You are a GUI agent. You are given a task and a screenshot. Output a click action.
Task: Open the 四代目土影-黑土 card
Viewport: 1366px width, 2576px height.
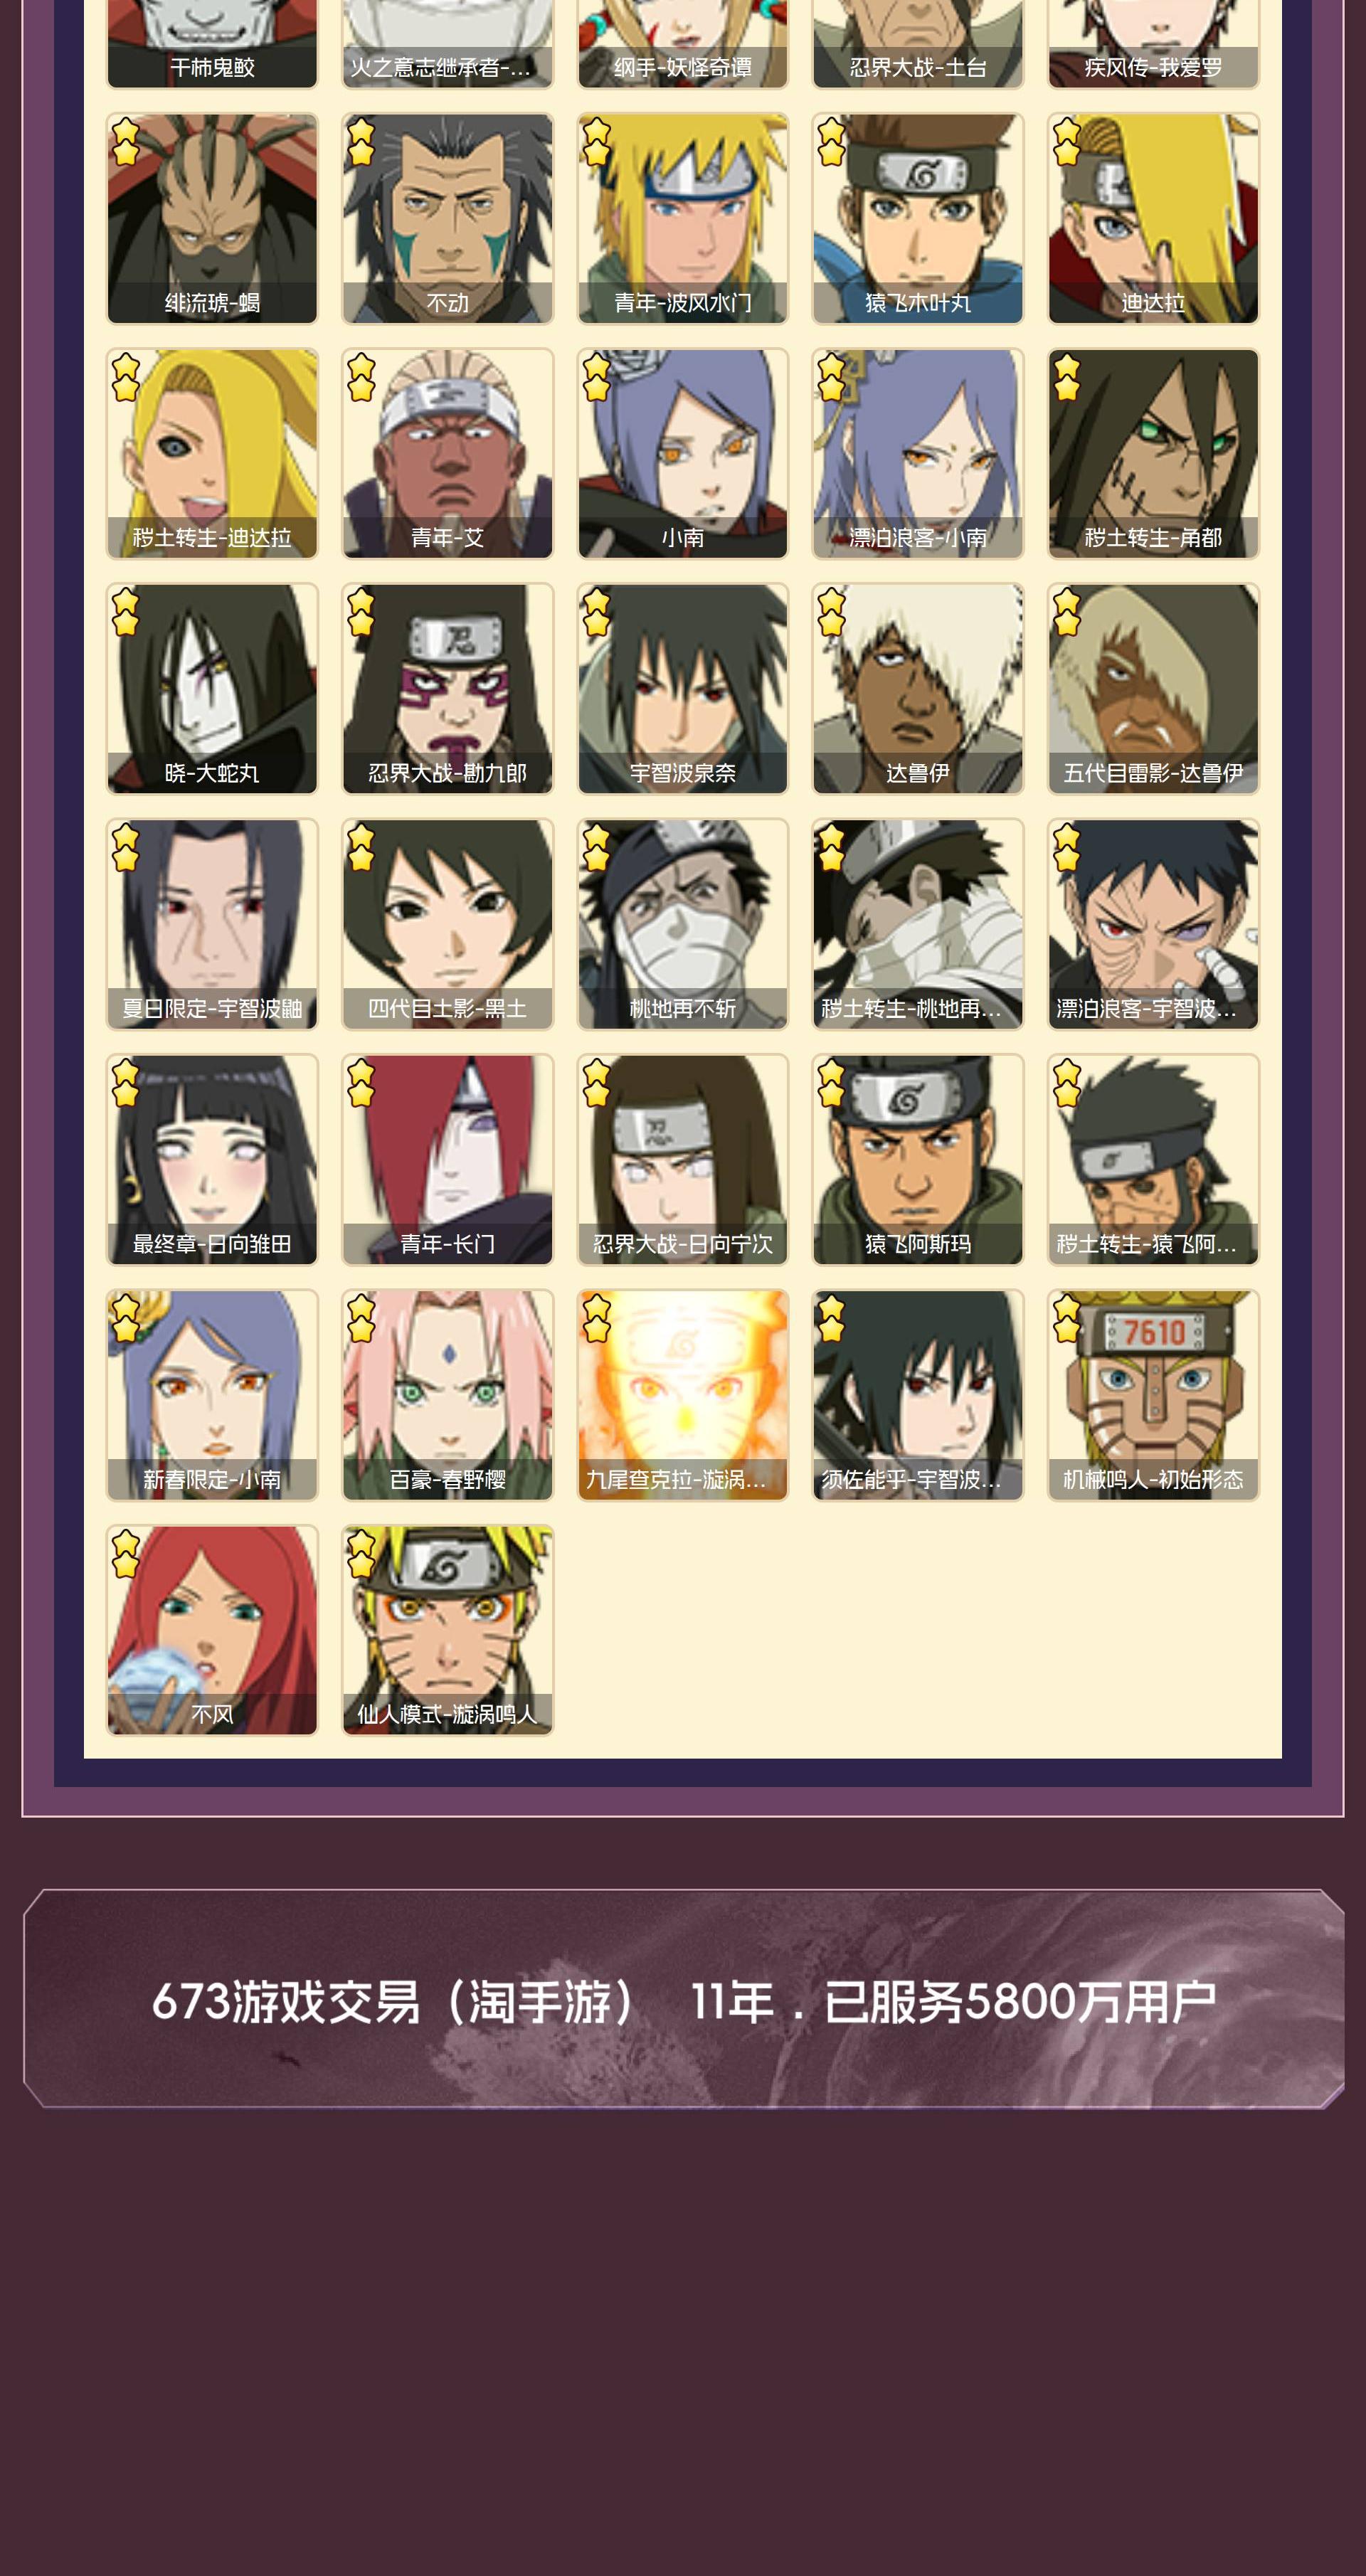[x=447, y=924]
